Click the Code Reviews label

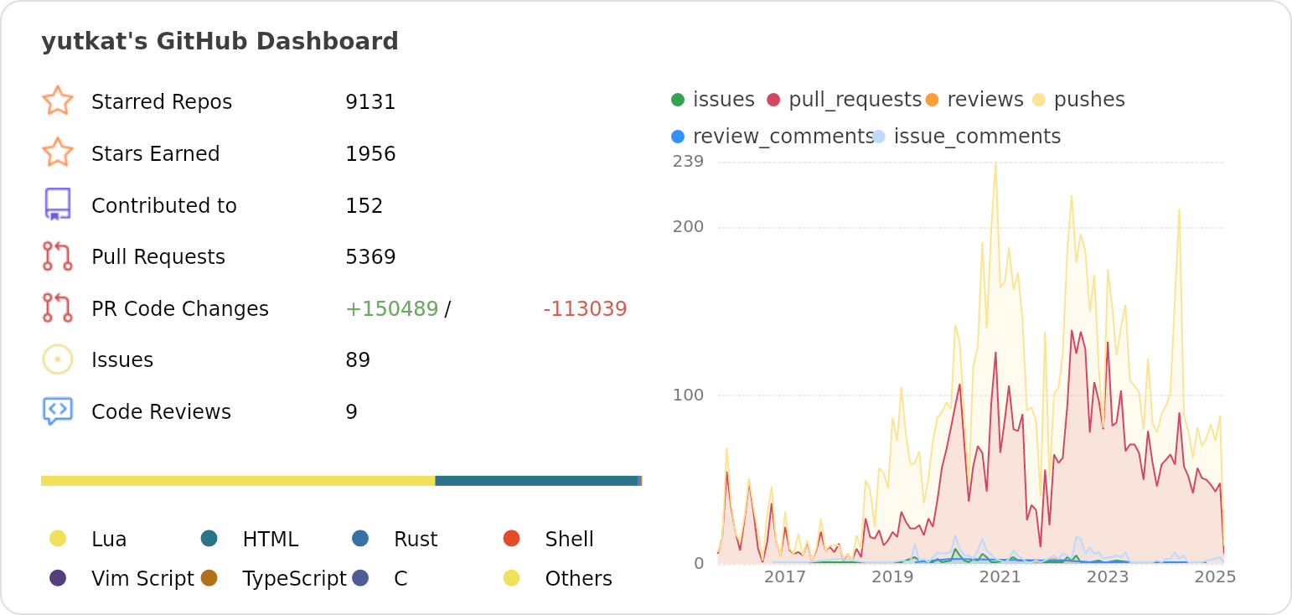[x=161, y=412]
